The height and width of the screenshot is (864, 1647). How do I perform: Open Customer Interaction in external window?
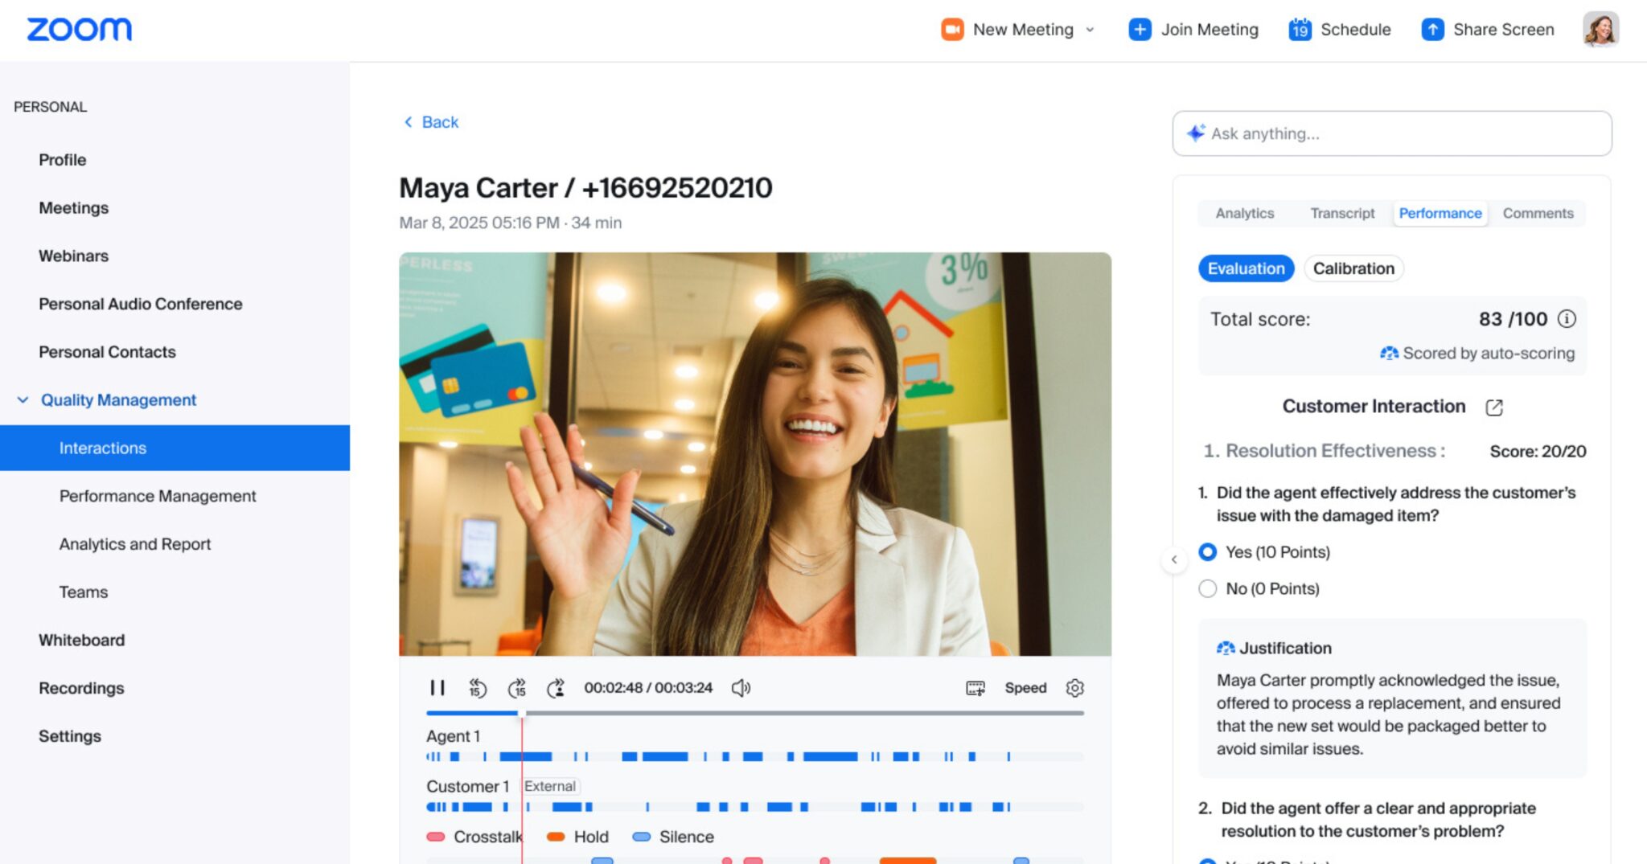[x=1493, y=407]
